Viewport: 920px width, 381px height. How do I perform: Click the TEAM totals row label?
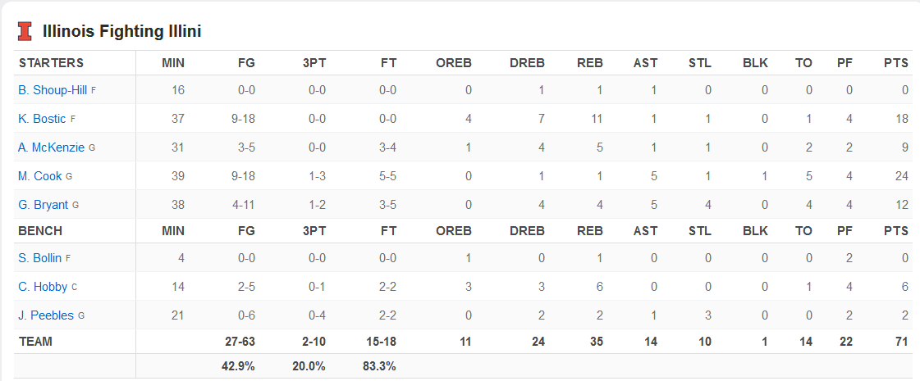coord(35,342)
